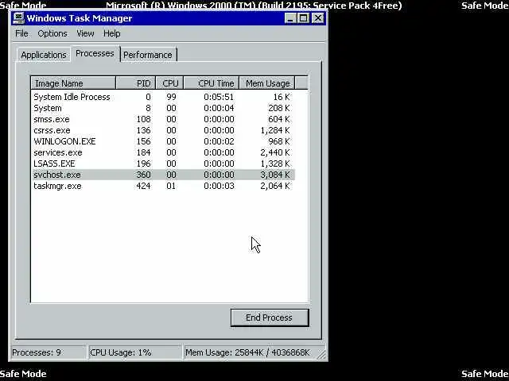Click memory value 16 K

[x=282, y=97]
